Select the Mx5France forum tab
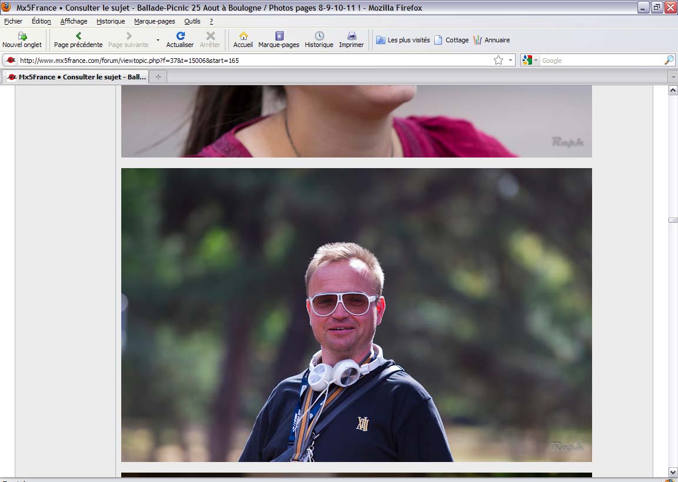The image size is (678, 482). (76, 77)
